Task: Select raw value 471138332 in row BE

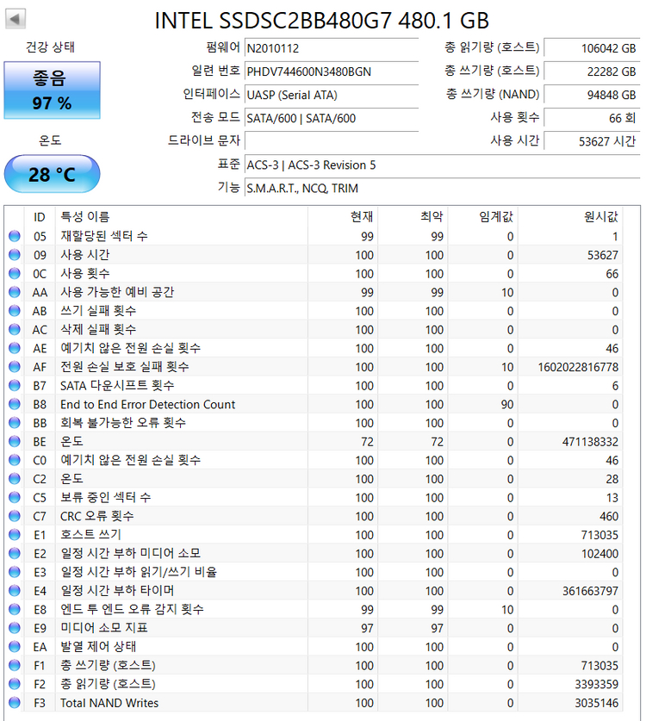Action: [590, 442]
